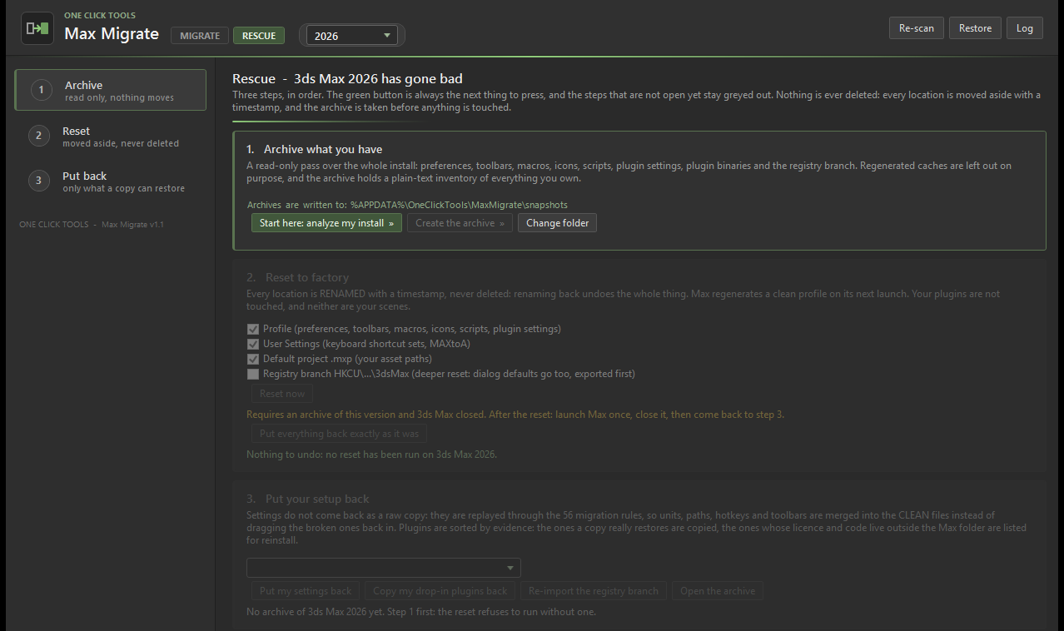Click the 'Max Migrate v1.1' version text

pyautogui.click(x=132, y=225)
